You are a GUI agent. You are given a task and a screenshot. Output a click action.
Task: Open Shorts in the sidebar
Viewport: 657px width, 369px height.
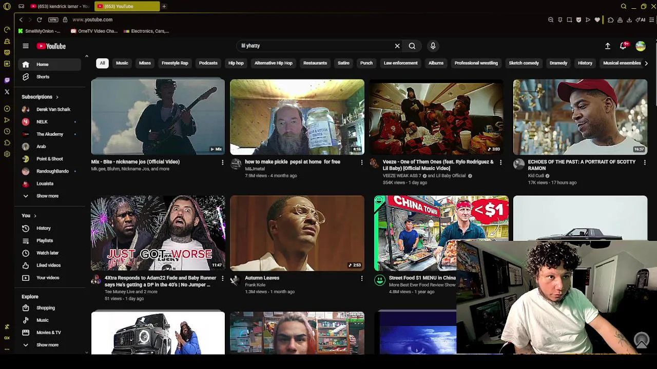tap(50, 77)
